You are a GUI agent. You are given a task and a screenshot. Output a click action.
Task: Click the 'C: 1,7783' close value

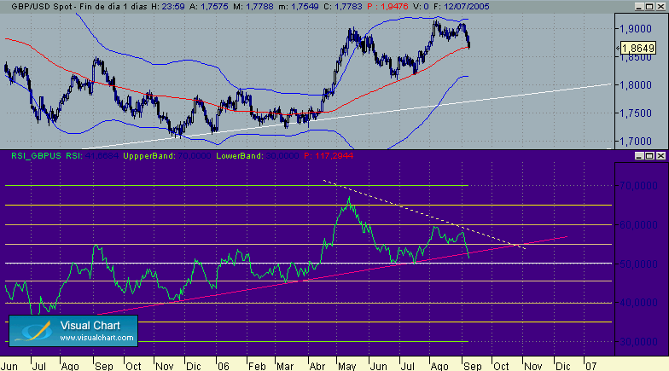coord(343,7)
